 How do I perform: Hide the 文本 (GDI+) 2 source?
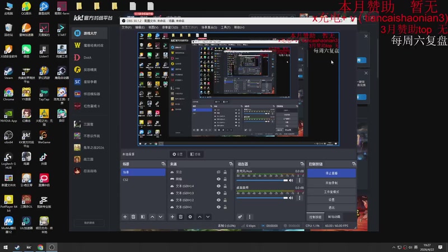218,200
